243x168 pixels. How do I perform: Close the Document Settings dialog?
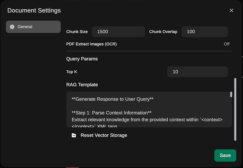pyautogui.click(x=231, y=10)
